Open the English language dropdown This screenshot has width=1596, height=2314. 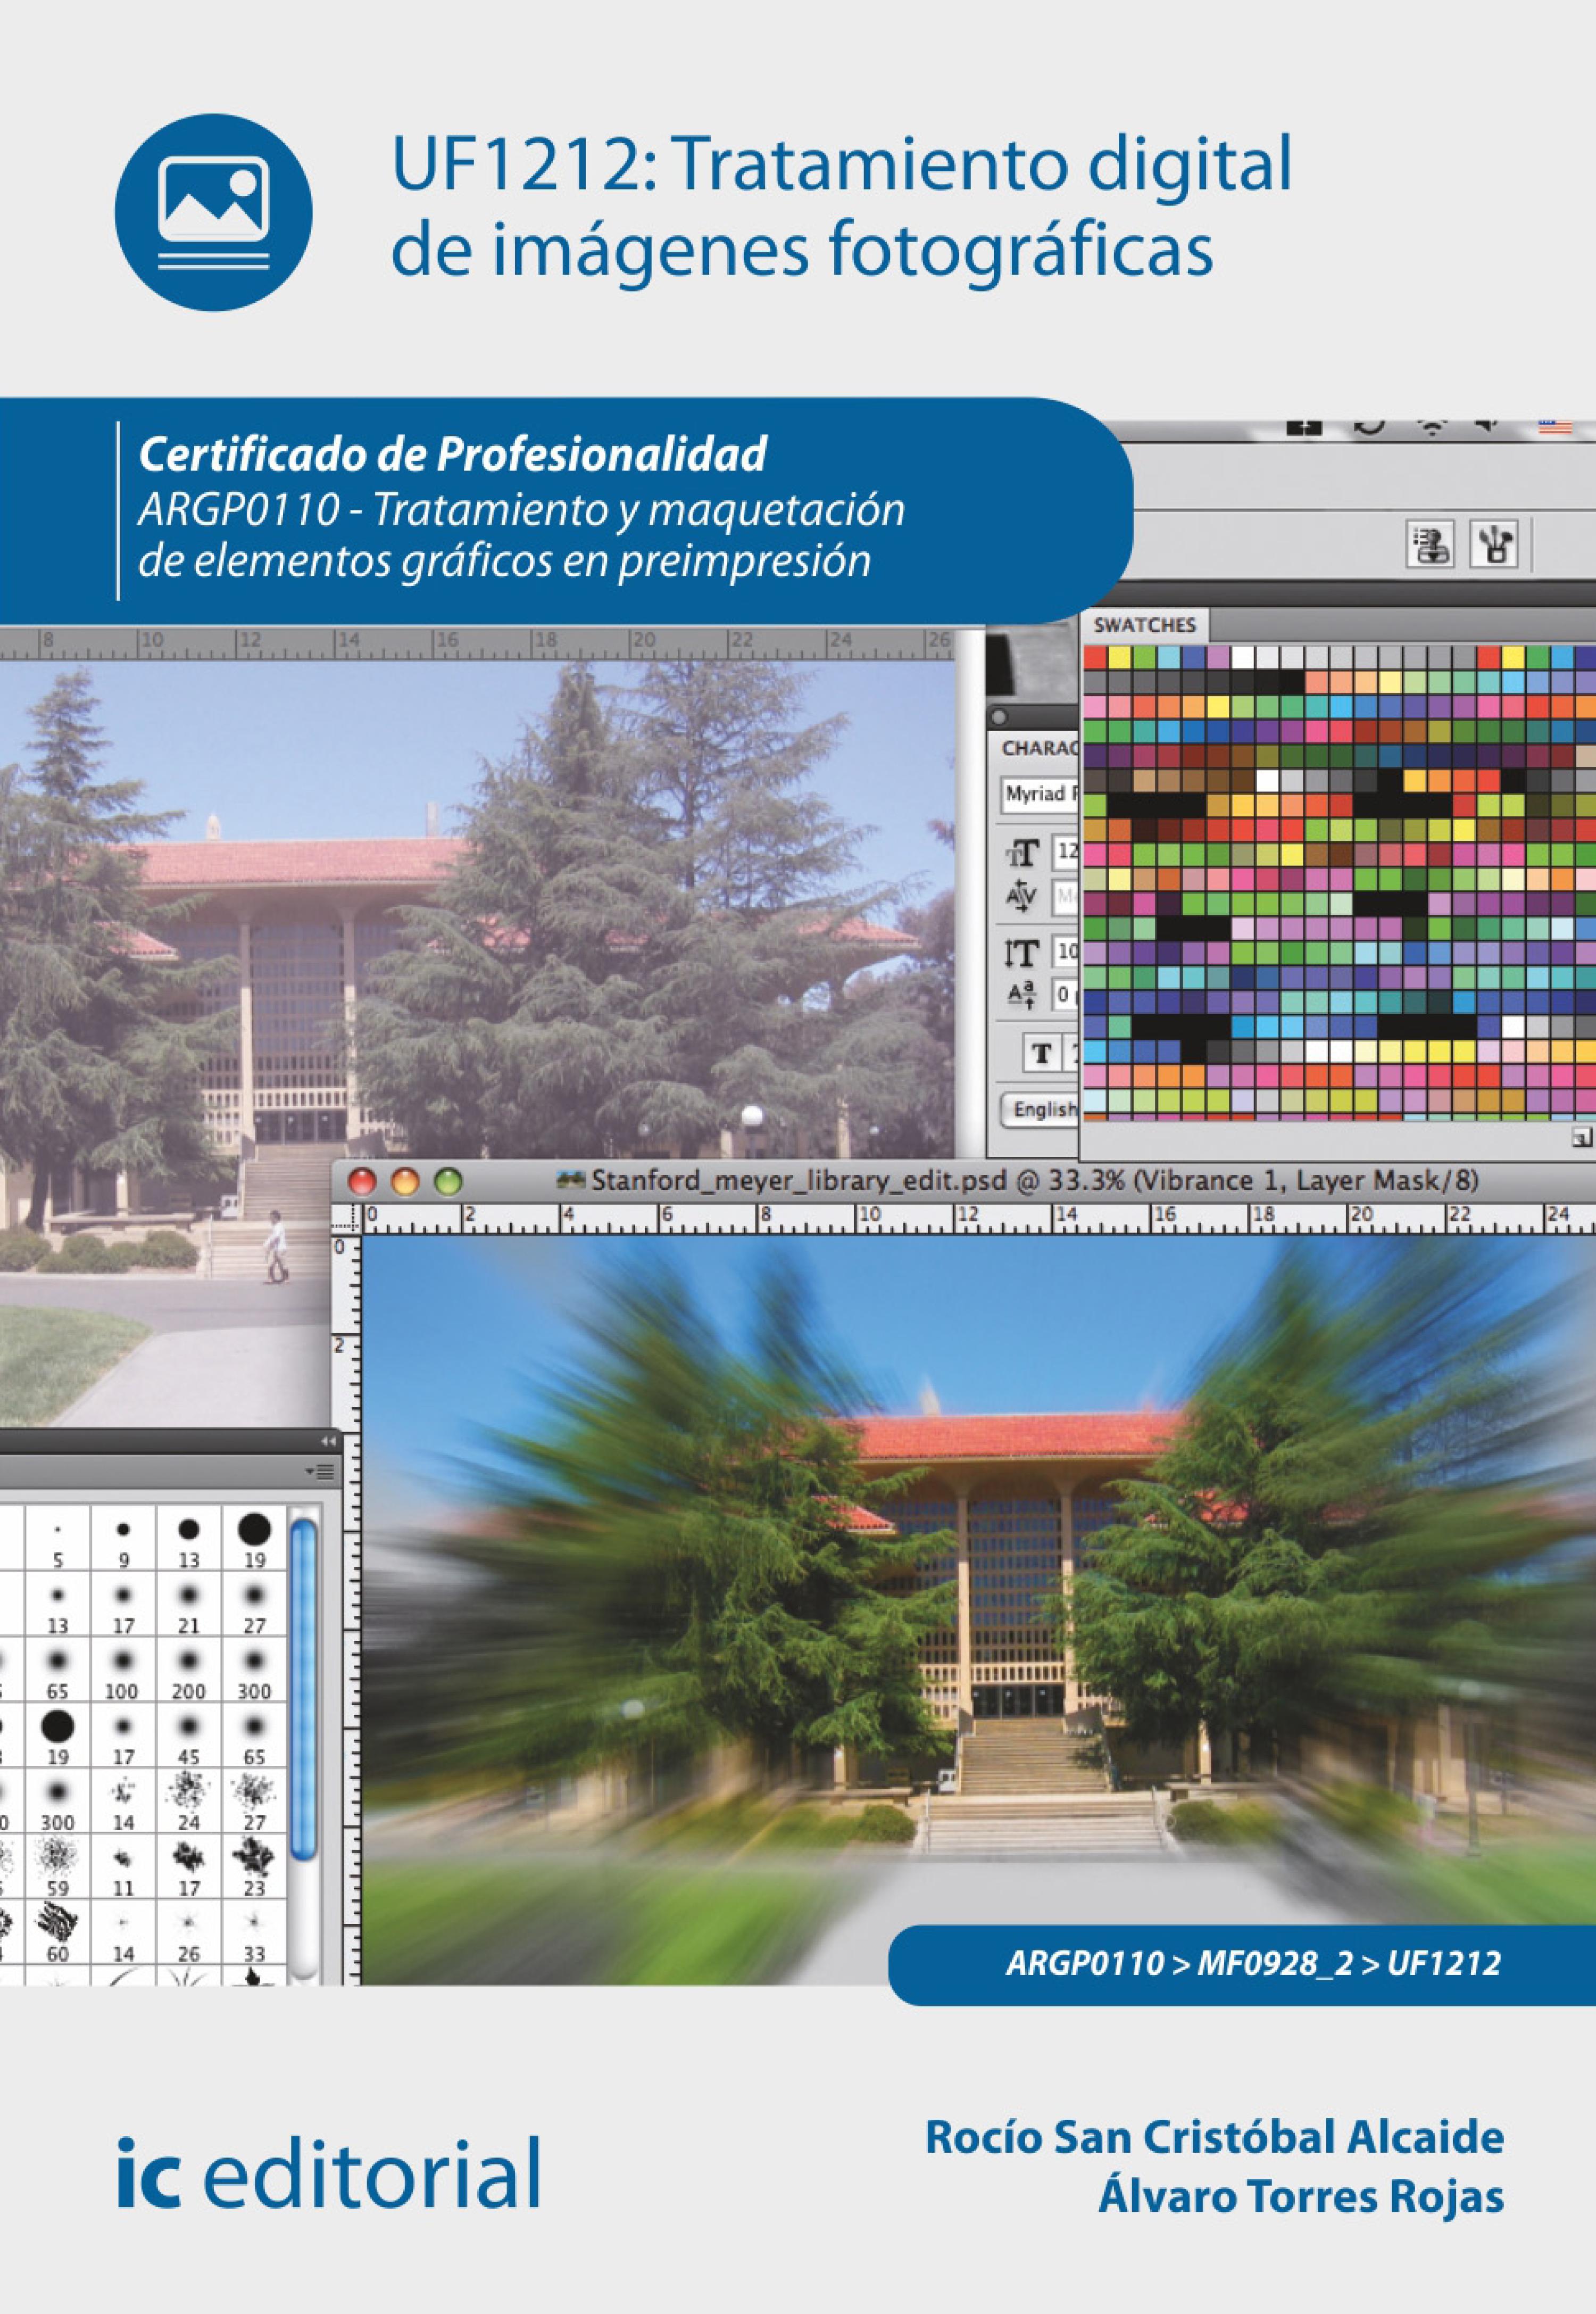pyautogui.click(x=1043, y=1109)
